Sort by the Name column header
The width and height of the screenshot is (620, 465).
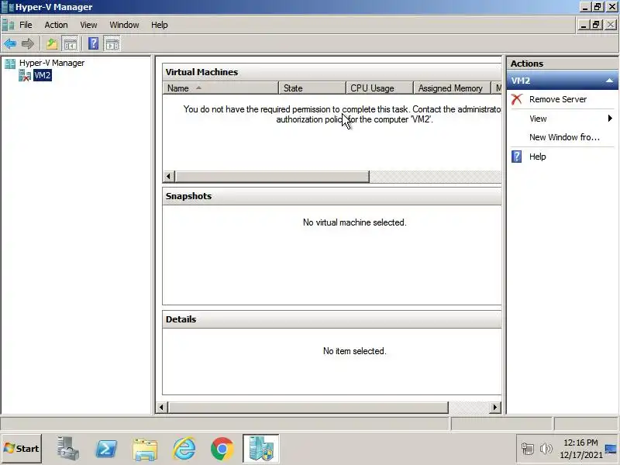pos(221,88)
